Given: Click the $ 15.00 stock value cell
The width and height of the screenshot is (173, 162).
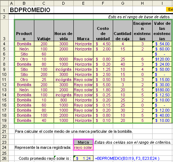Looking at the screenshot, I should coord(162,80).
